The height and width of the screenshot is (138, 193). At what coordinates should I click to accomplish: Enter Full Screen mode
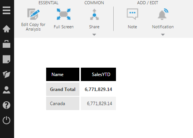(64, 18)
